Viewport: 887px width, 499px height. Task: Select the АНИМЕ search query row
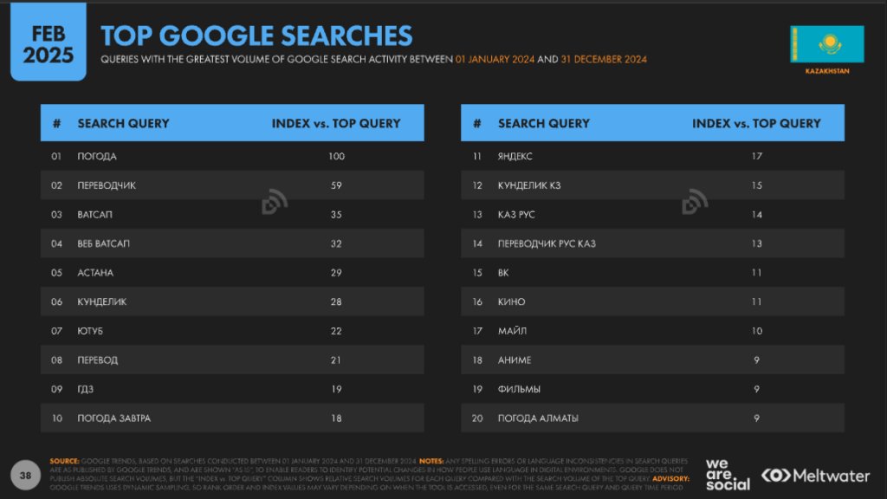pyautogui.click(x=652, y=360)
